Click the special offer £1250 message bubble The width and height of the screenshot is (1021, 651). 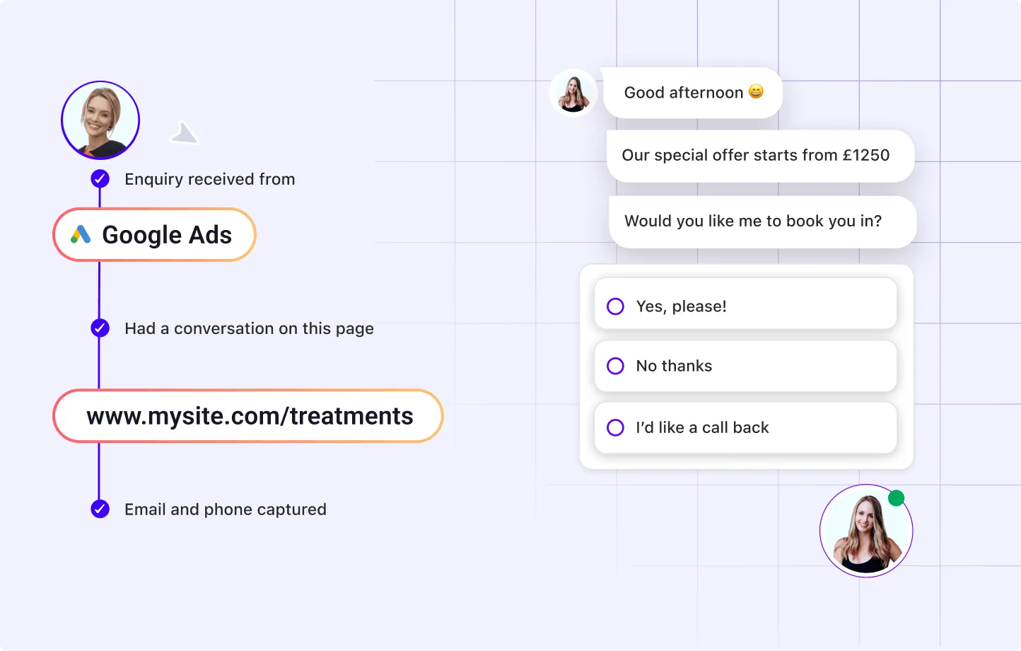click(x=760, y=155)
